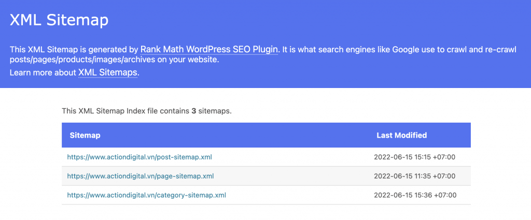Click the word 'sitemaps.' after the count

point(215,111)
